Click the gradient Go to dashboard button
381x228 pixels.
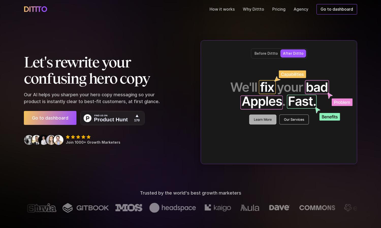[50, 118]
